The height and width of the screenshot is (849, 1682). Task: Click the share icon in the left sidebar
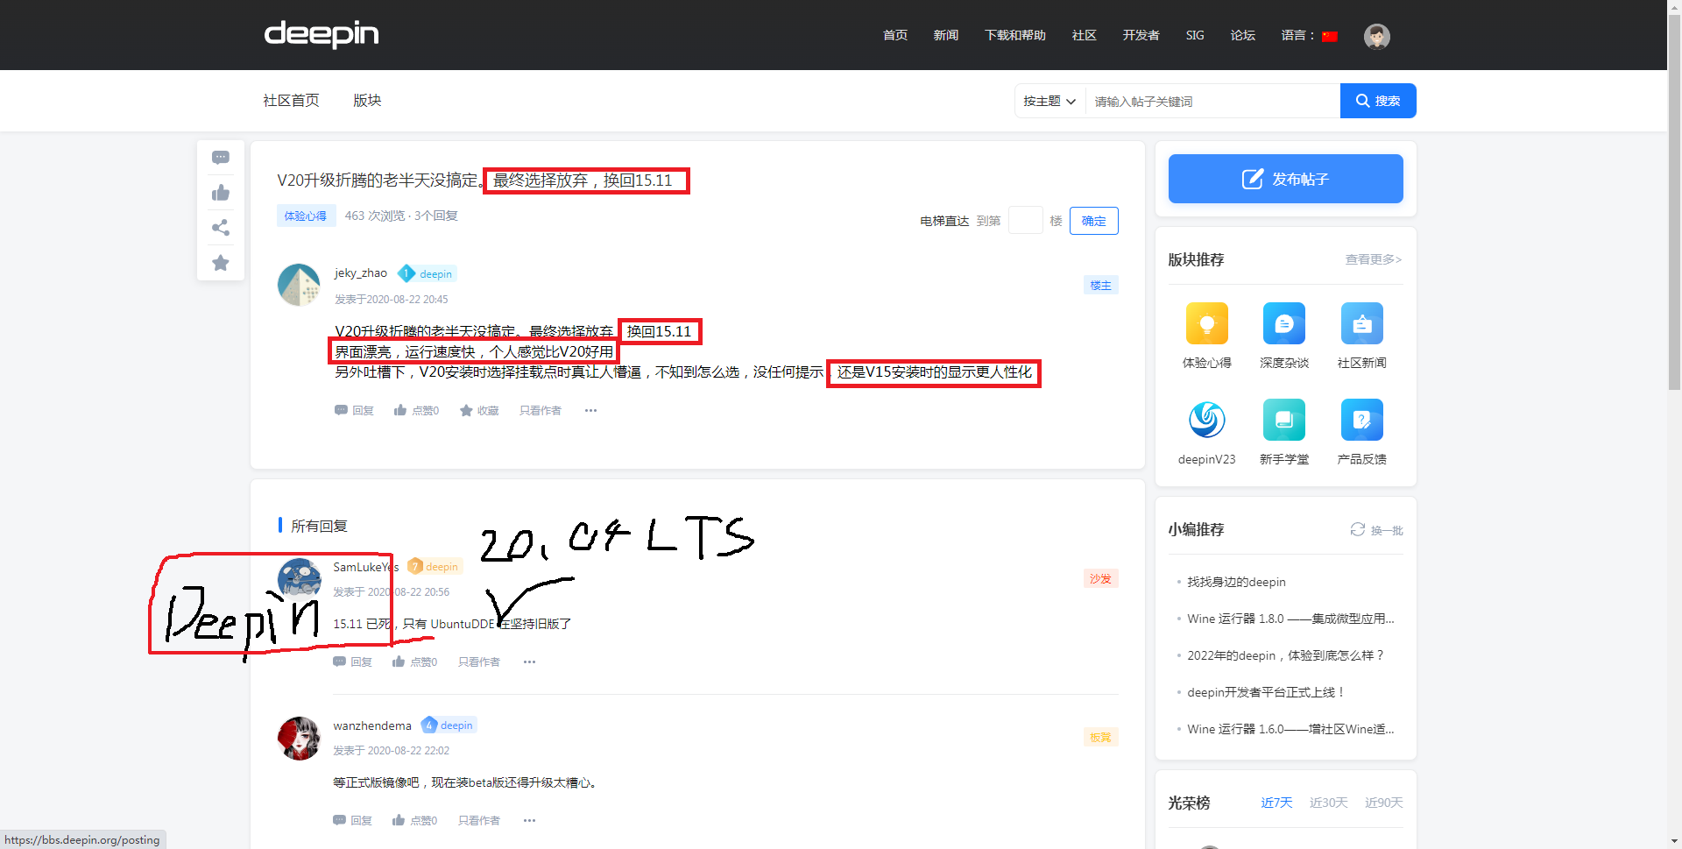[x=220, y=228]
